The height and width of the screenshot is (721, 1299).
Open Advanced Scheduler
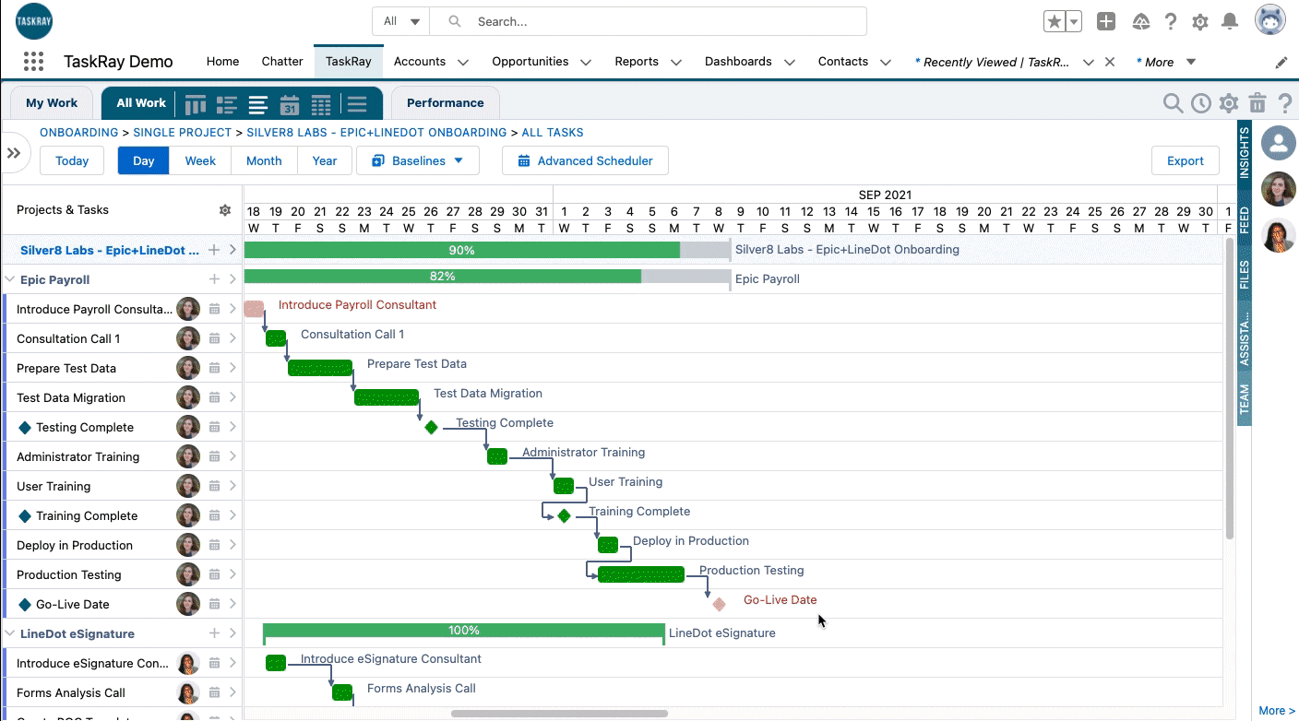(585, 160)
